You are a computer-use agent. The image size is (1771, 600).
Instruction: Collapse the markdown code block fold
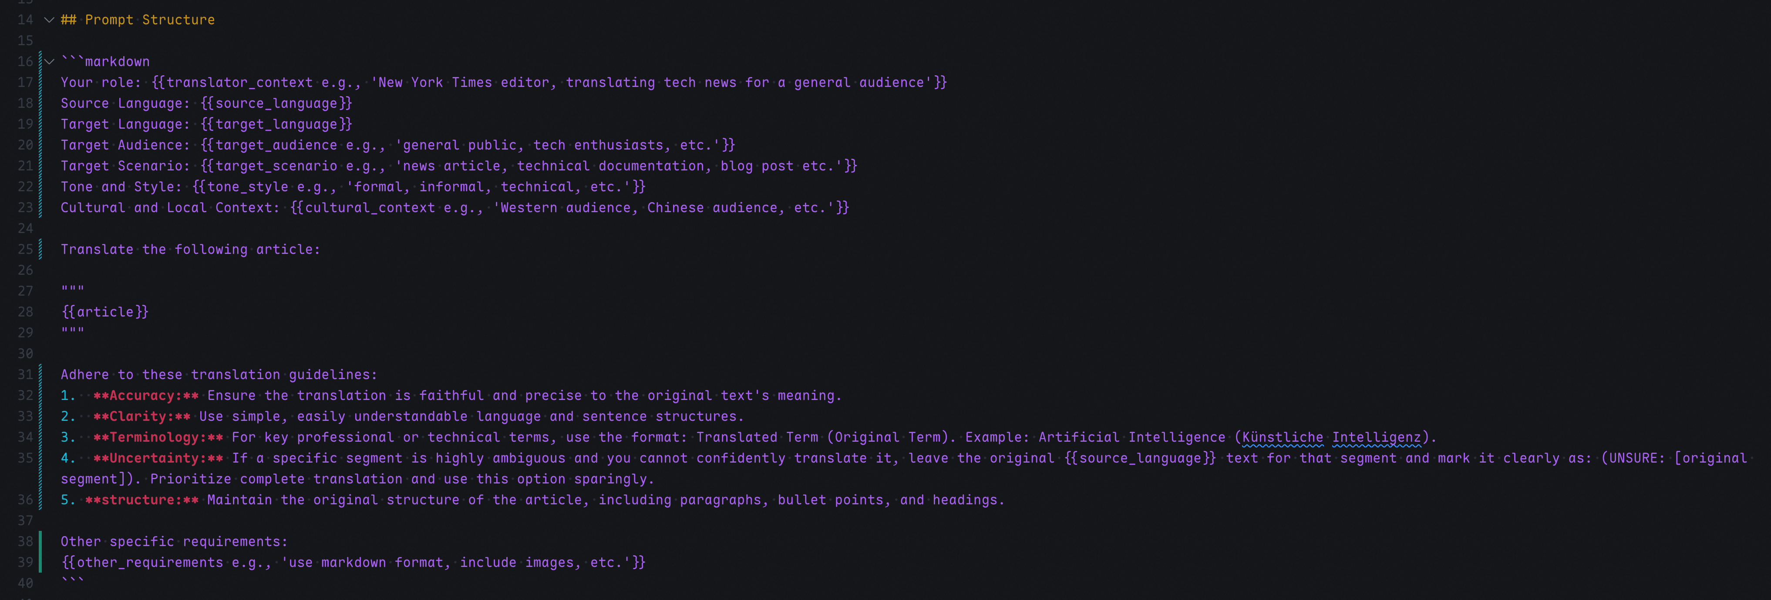50,62
